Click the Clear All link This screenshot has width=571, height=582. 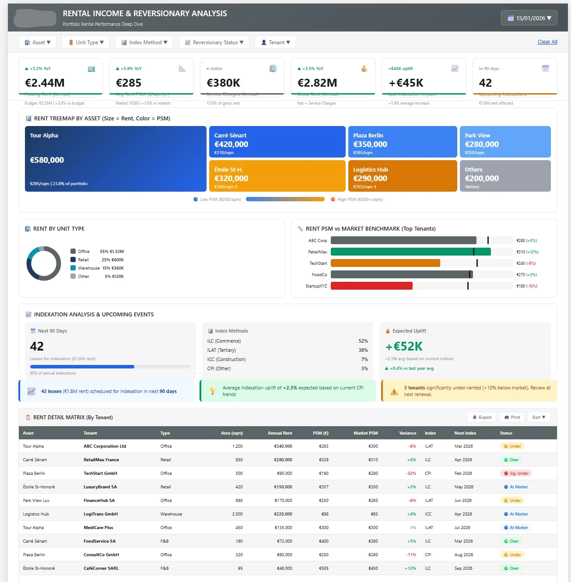pyautogui.click(x=547, y=42)
